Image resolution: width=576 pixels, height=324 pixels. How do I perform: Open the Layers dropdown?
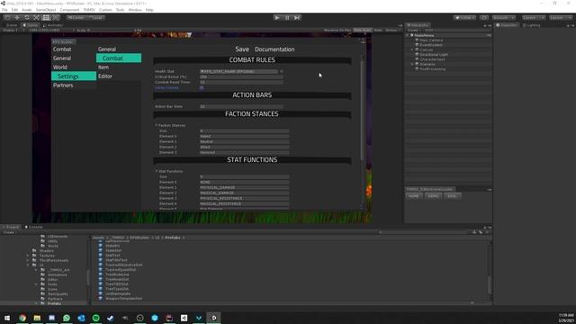click(x=533, y=18)
